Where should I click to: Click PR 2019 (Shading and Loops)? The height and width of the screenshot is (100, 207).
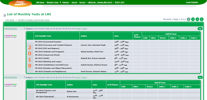tap(48, 62)
